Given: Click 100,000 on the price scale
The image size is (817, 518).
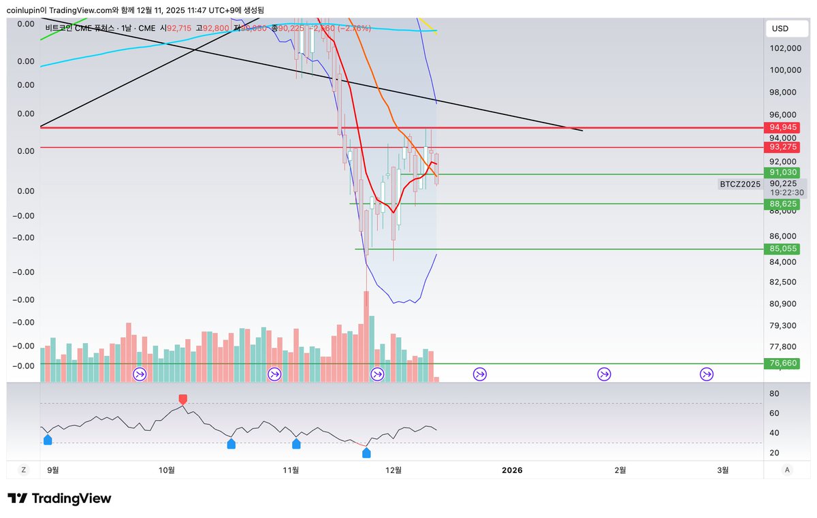Looking at the screenshot, I should tap(785, 70).
